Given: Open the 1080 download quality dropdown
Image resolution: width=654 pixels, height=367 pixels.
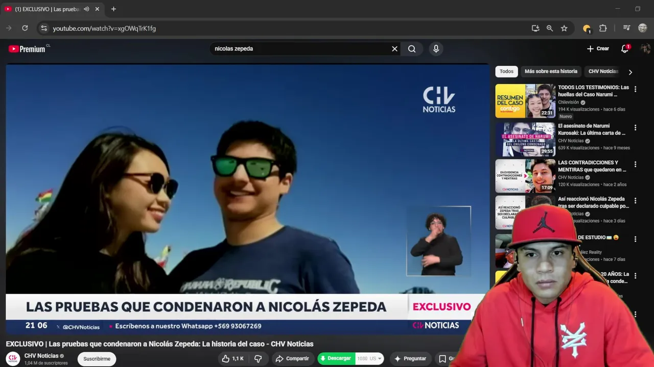Looking at the screenshot, I should point(369,359).
